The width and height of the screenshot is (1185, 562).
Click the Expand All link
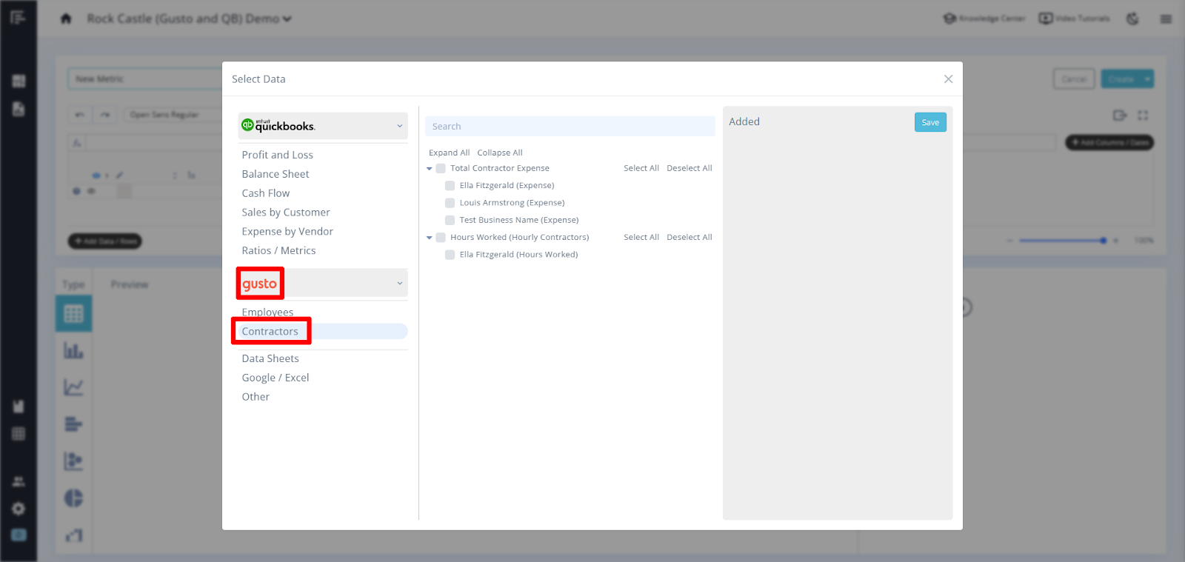(x=449, y=153)
